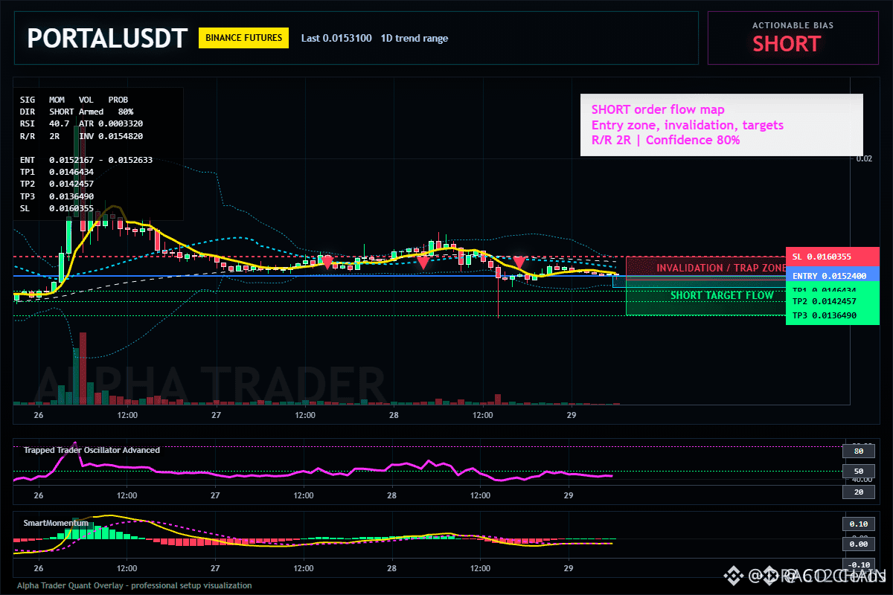Viewport: 893px width, 595px height.
Task: Click the DIR SHORT Armed 80% row
Action: click(x=77, y=111)
